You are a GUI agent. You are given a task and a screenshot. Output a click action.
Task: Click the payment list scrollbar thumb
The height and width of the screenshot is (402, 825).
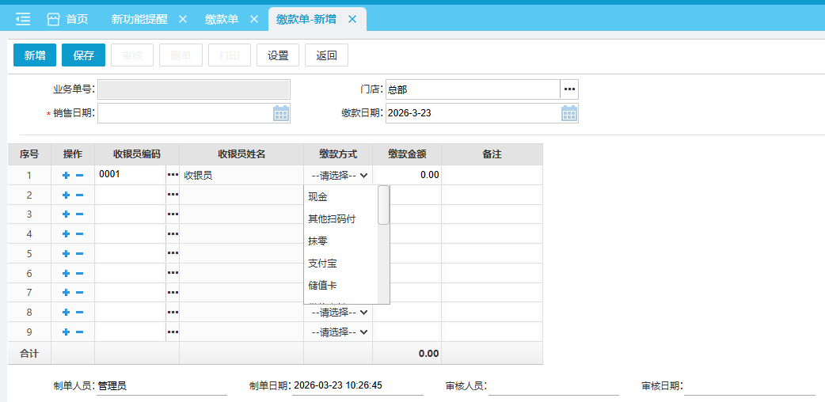[383, 206]
